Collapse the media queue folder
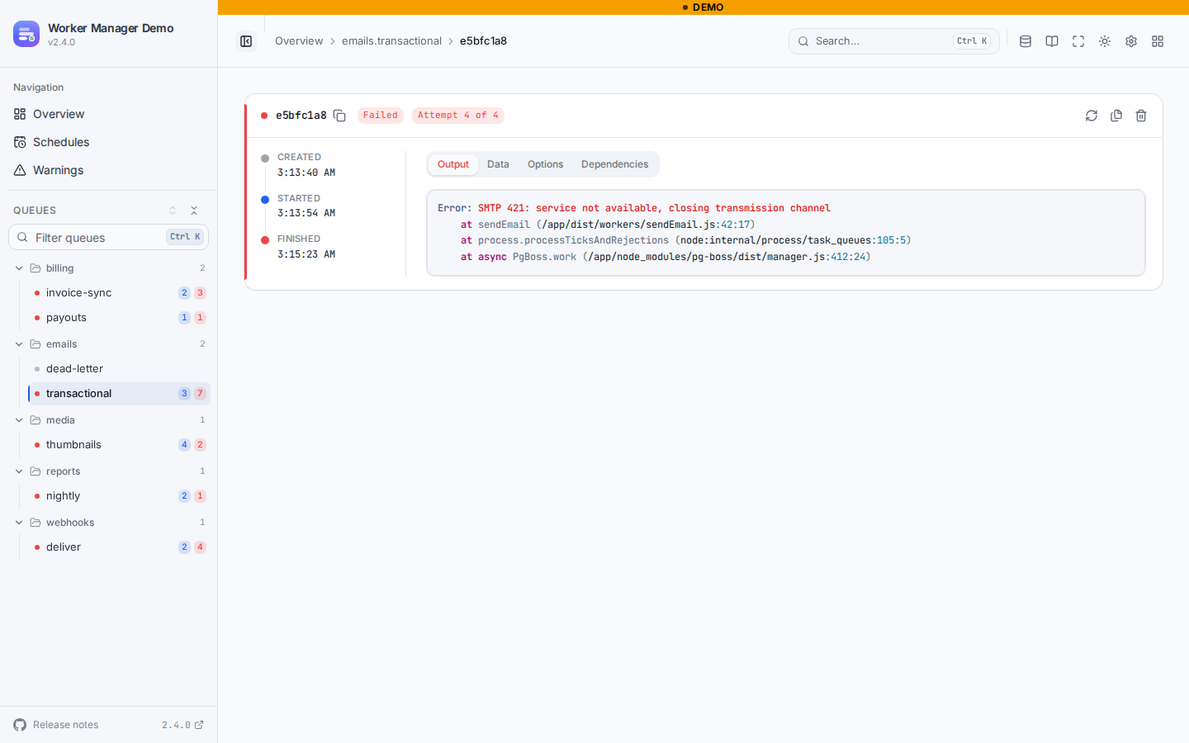 [111, 420]
